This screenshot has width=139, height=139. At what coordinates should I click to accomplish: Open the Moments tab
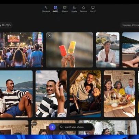pos(46,9)
